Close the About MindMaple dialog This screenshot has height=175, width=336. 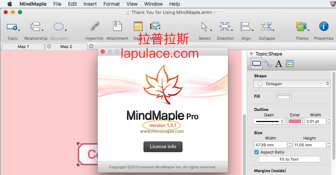(103, 52)
